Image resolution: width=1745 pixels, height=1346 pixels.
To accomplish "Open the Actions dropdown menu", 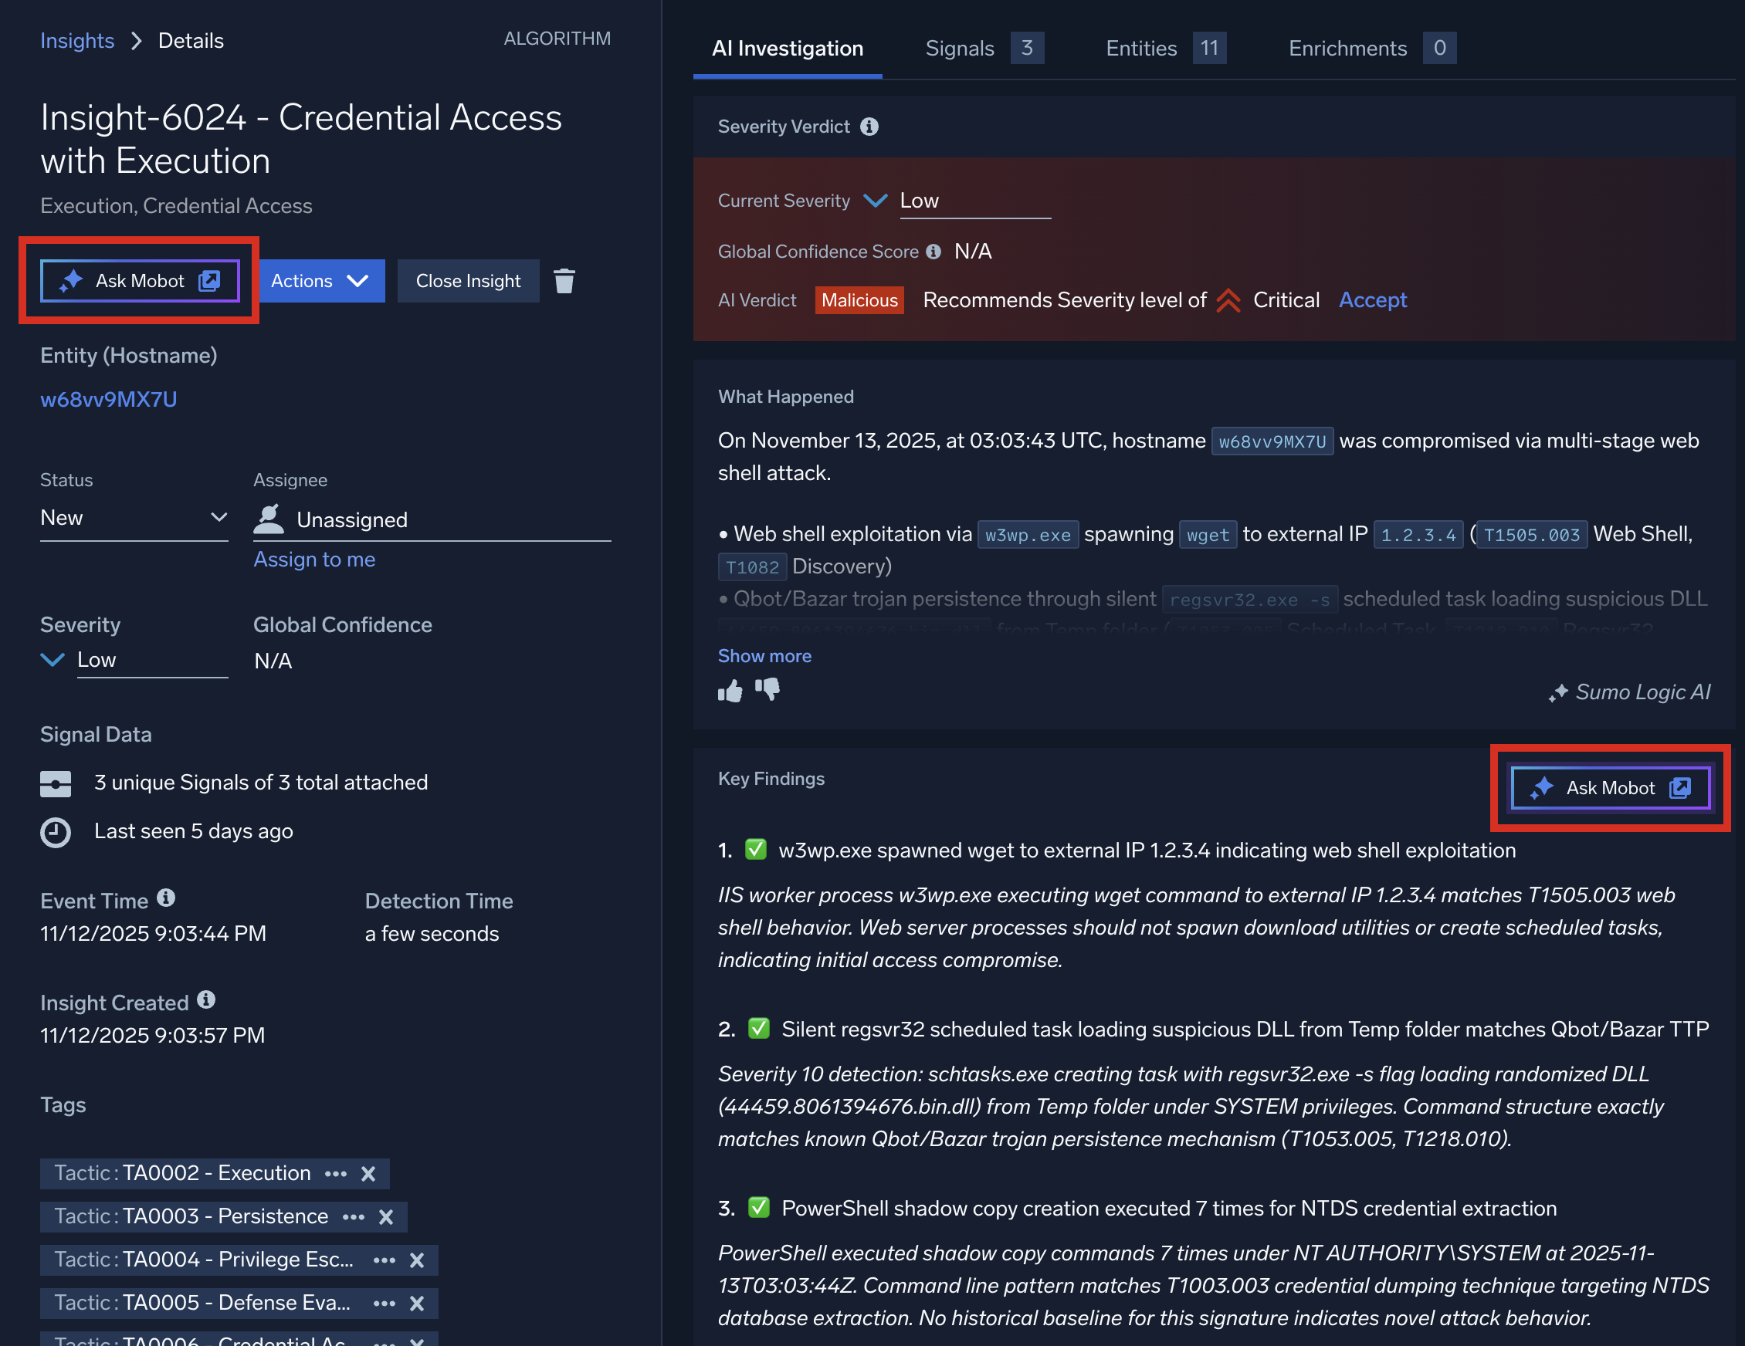I will point(320,281).
